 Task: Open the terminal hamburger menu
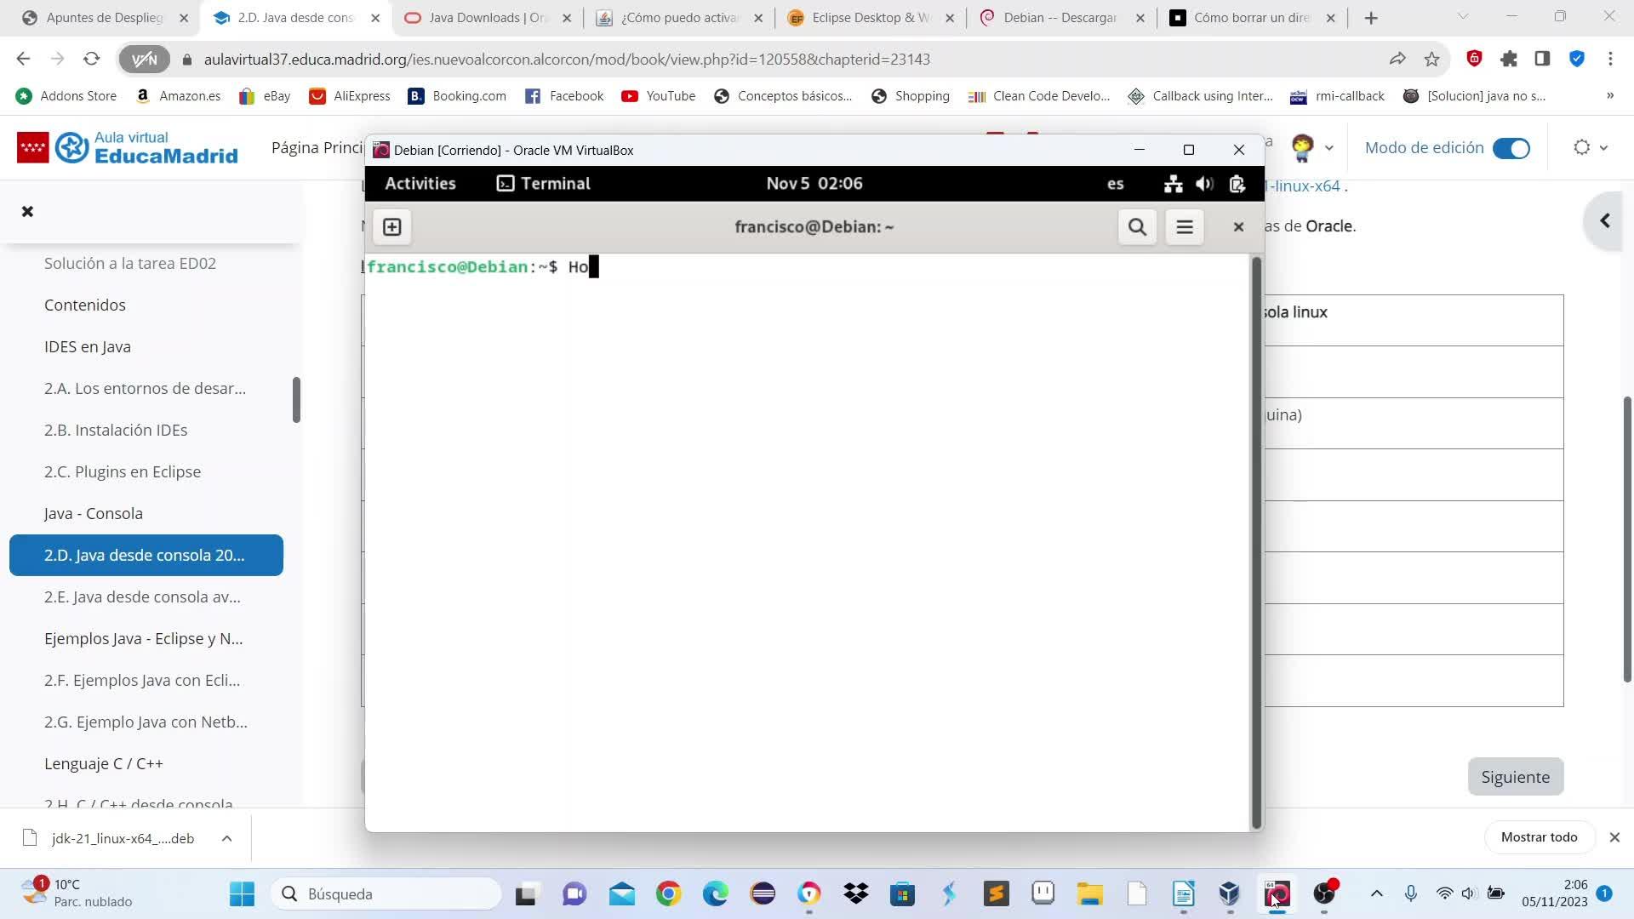(x=1184, y=227)
